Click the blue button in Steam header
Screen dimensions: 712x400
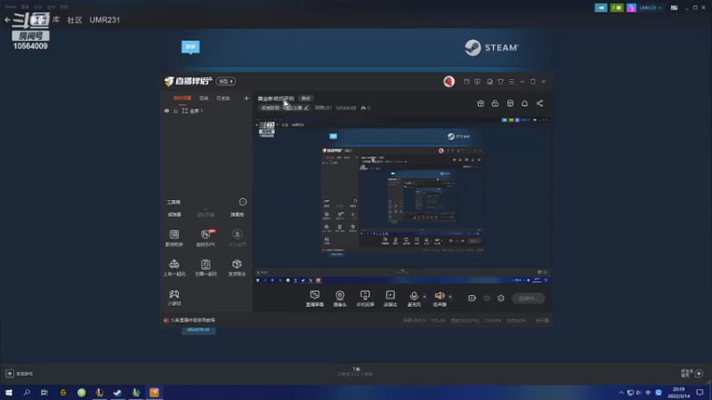[190, 47]
